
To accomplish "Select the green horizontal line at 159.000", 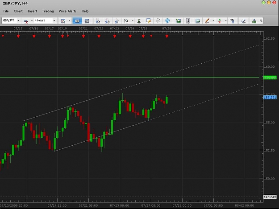I will coord(129,77).
